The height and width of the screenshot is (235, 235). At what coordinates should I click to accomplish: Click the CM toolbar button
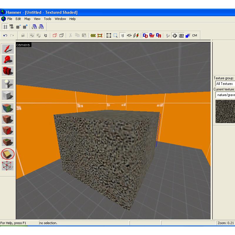pos(194,36)
